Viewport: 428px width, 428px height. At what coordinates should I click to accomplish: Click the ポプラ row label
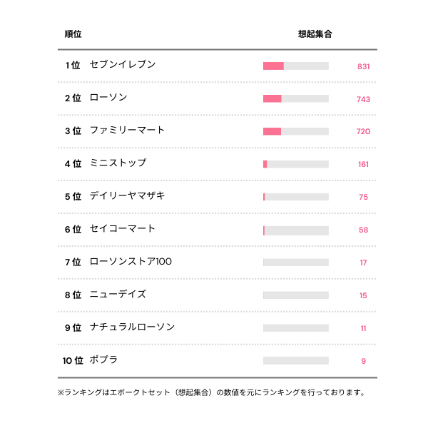pos(104,360)
